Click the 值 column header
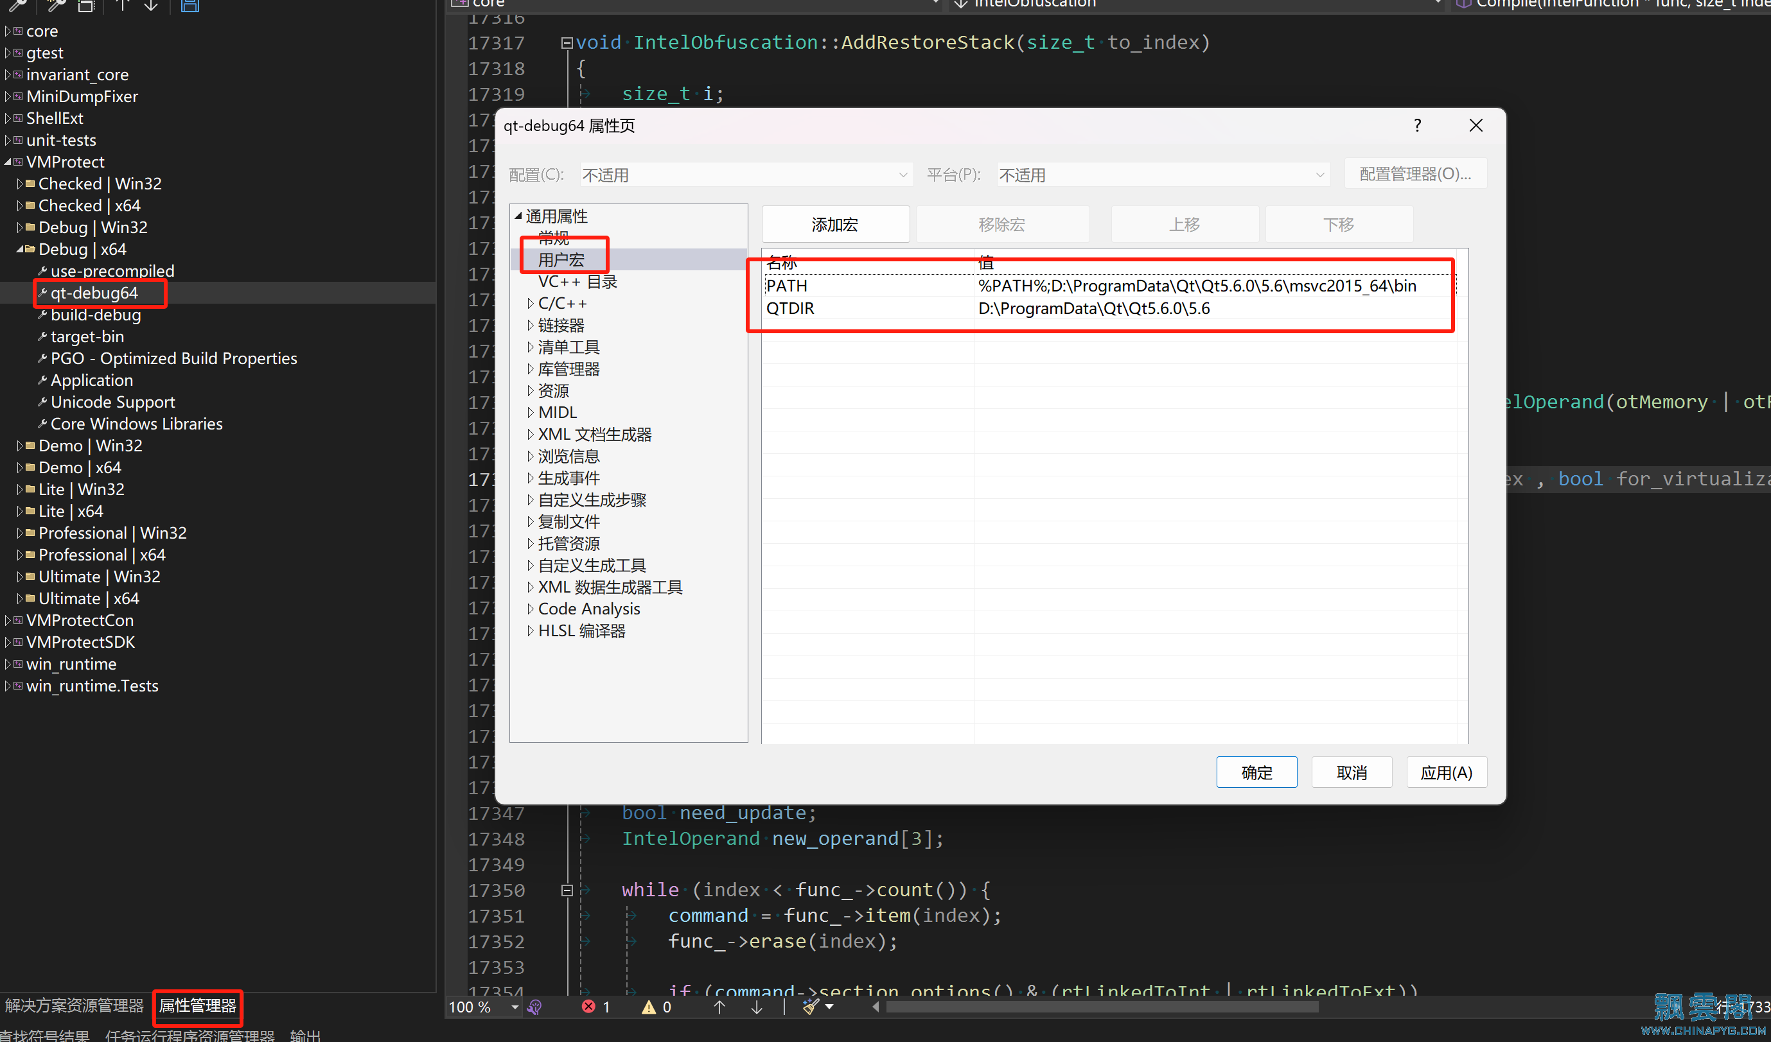Viewport: 1771px width, 1042px height. pos(1216,263)
